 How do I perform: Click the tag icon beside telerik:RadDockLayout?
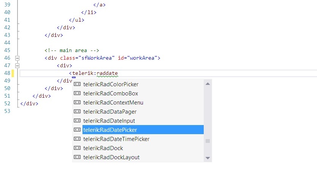click(77, 157)
